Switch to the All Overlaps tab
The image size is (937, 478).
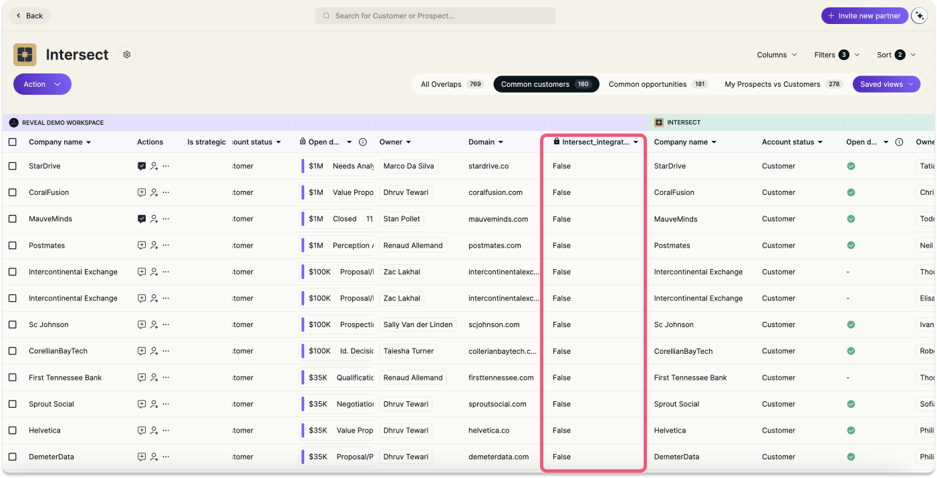click(x=452, y=84)
